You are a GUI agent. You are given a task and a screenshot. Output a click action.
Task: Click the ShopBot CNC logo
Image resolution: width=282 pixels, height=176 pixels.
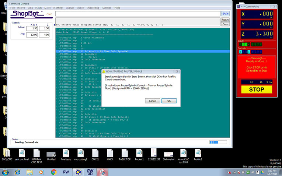coord(31,14)
